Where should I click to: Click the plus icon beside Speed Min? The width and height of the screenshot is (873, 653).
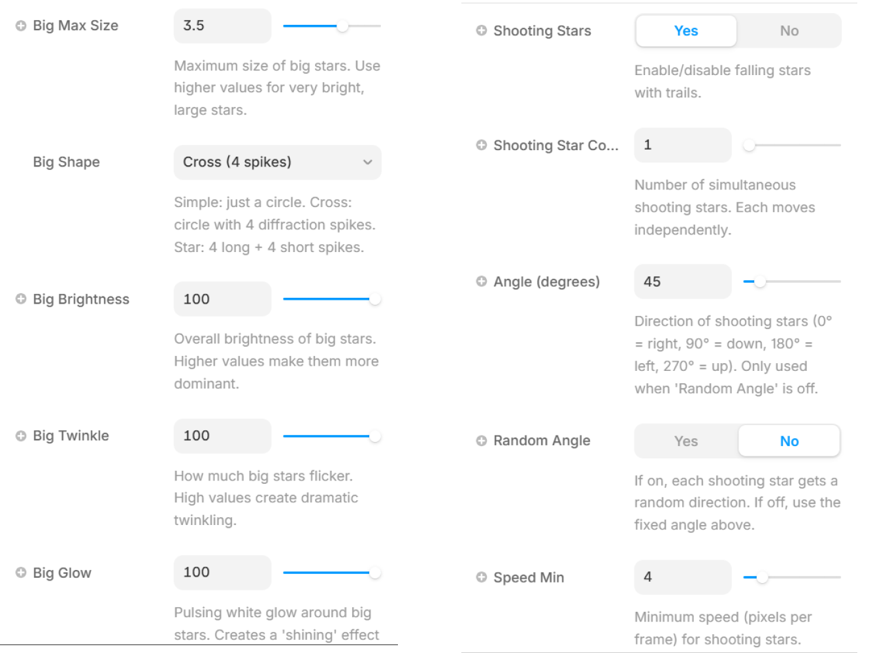pyautogui.click(x=482, y=577)
